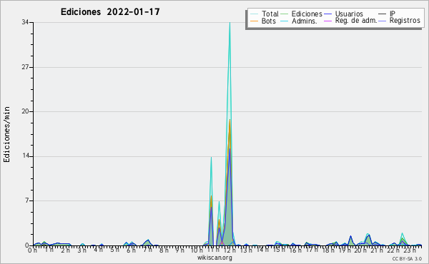Click the peak of 14 near 11 h
The image size is (429, 264).
point(211,158)
